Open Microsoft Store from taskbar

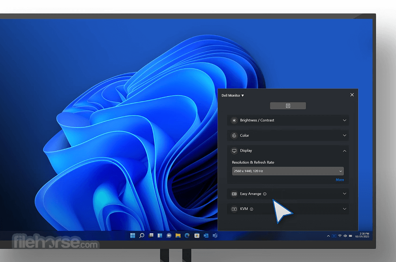pos(197,236)
